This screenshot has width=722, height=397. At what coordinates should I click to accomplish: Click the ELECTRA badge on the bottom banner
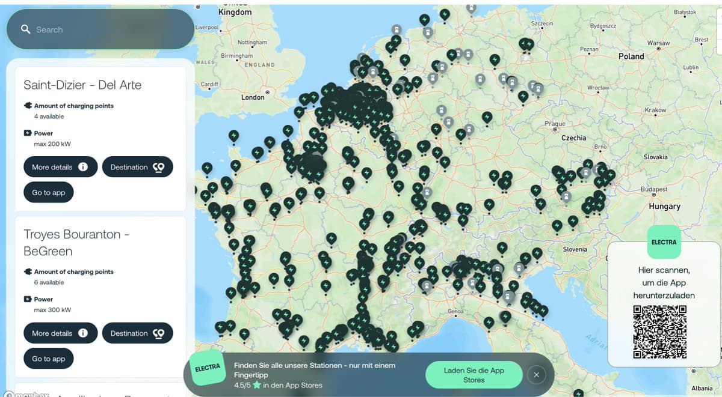pyautogui.click(x=208, y=369)
